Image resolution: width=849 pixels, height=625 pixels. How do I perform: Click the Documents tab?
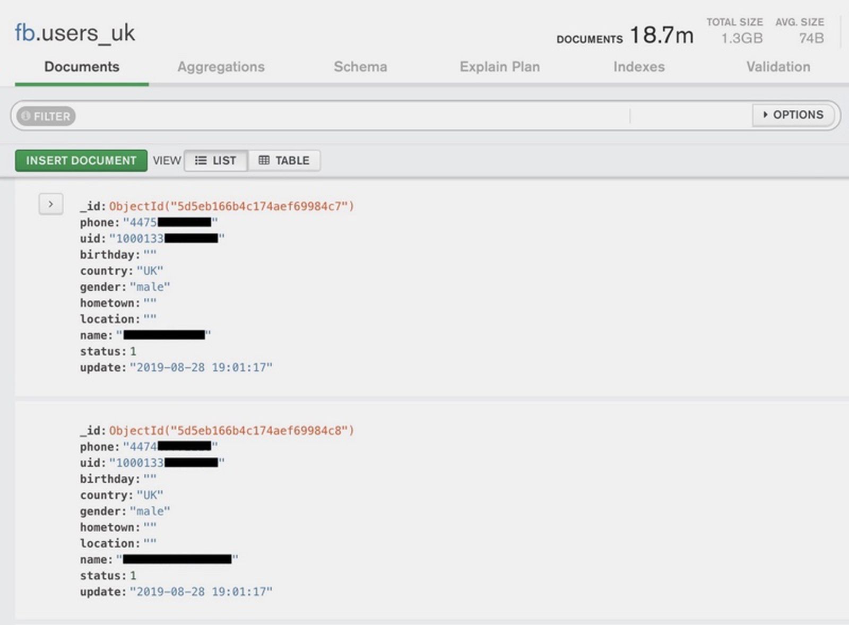[82, 67]
